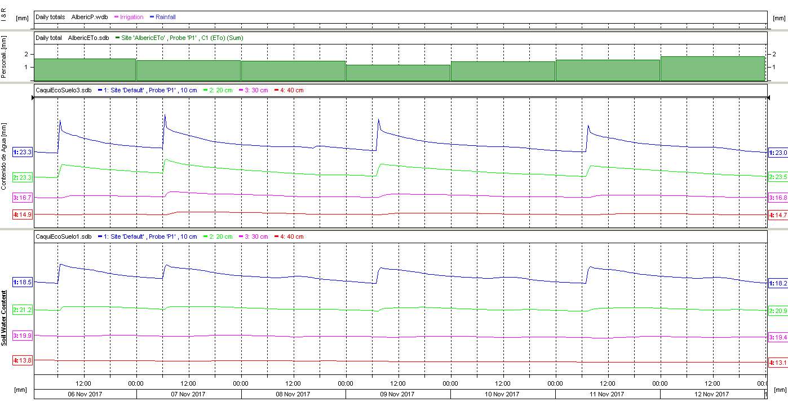Viewport: 788px width, 402px height.
Task: Click the 'I & R' axis title
Action: 5,15
